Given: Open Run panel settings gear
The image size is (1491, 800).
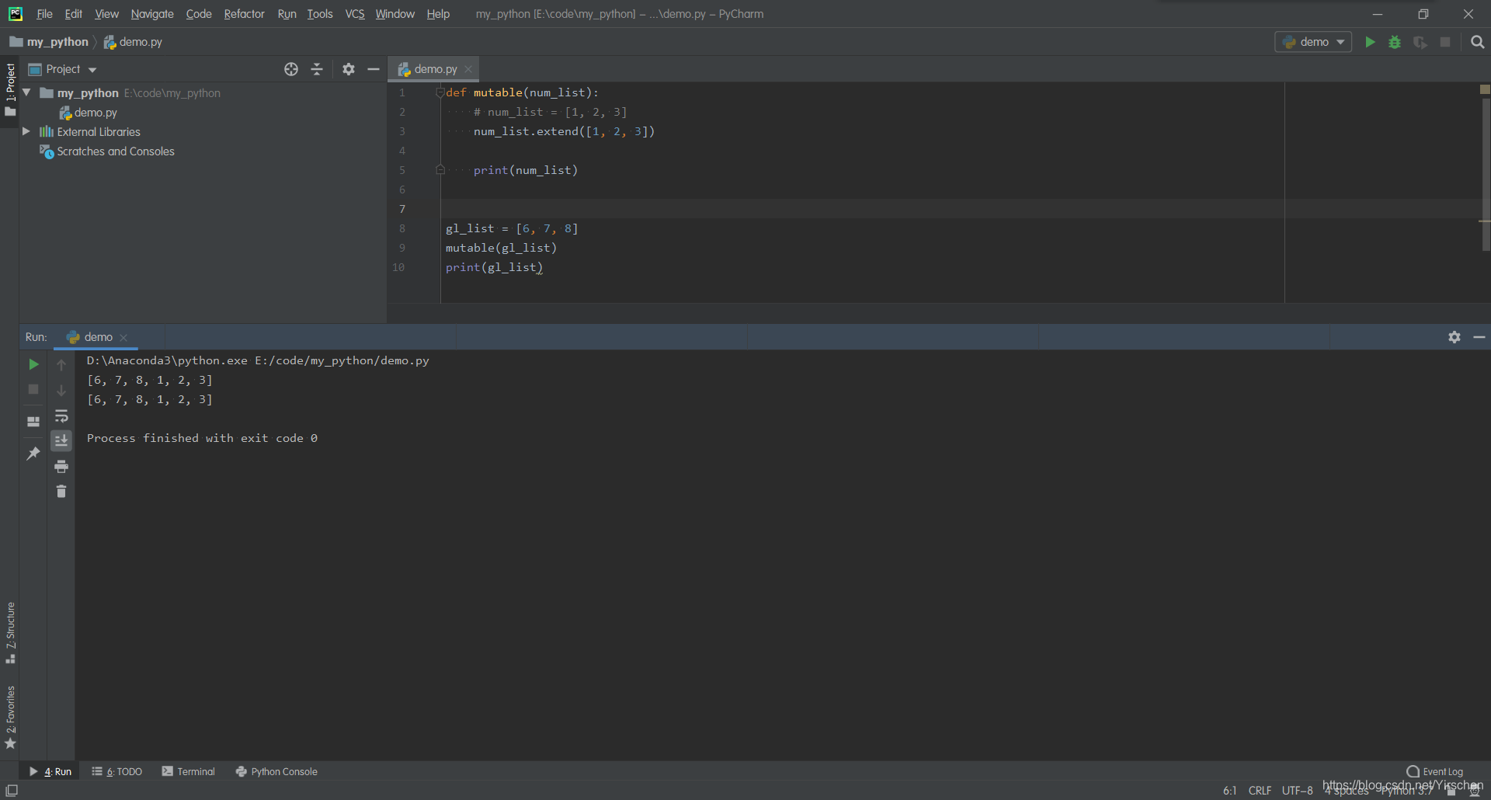Looking at the screenshot, I should tap(1455, 337).
